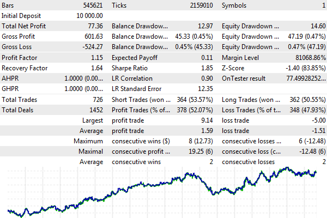The width and height of the screenshot is (327, 218).
Task: Select the GHPR label
Action: pyautogui.click(x=10, y=89)
